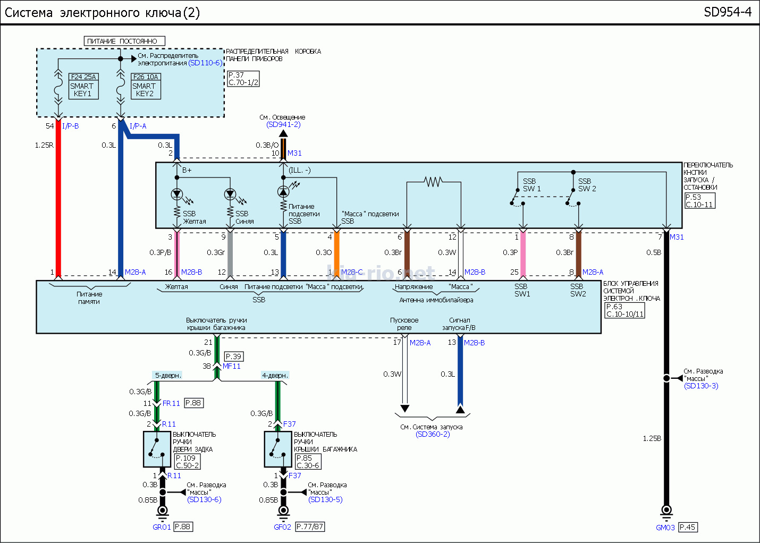Click the GF02 ground point label

pos(282,527)
